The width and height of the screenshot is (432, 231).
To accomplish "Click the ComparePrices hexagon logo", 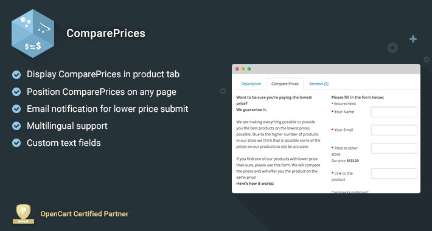I will 33,33.
